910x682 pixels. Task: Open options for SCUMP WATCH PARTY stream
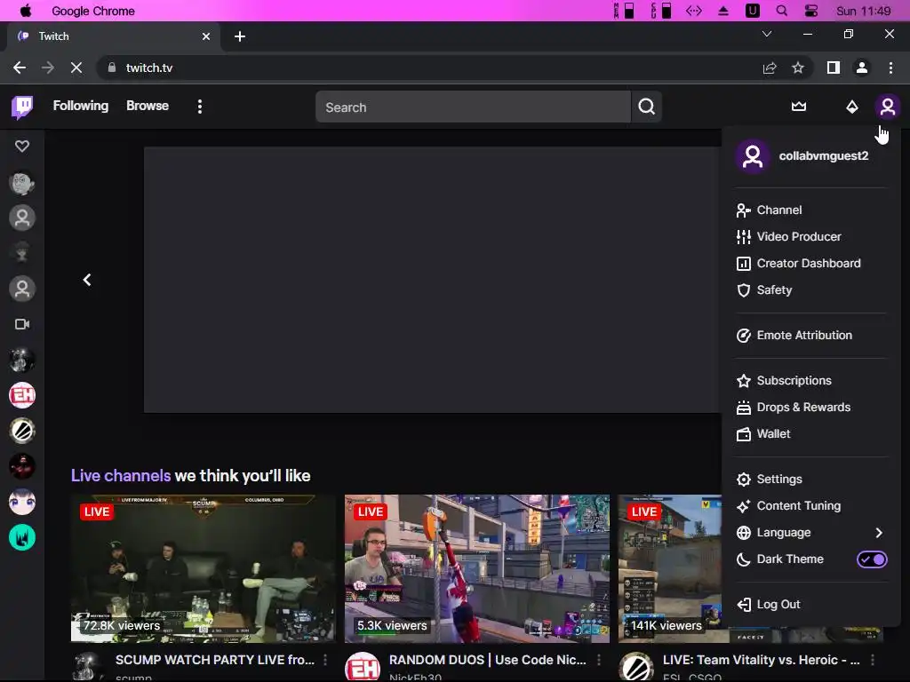[x=325, y=660]
